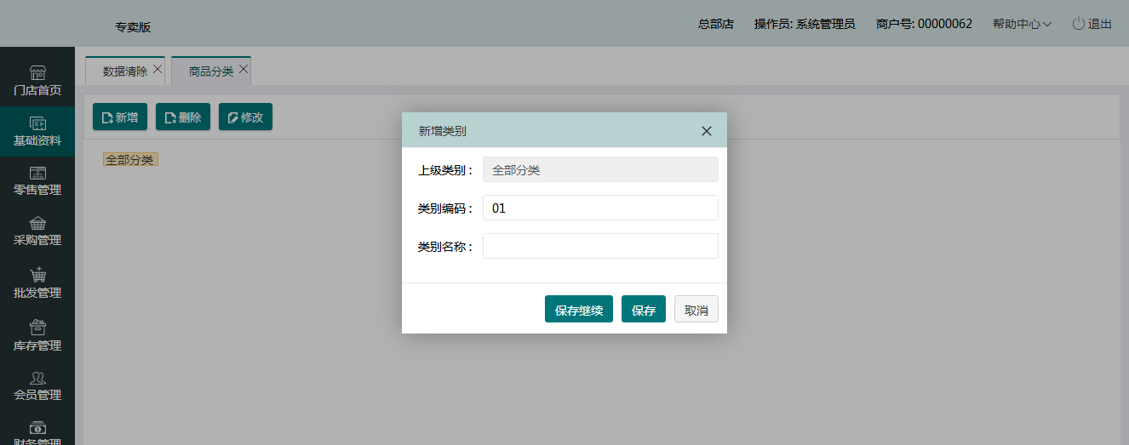Open the 采购管理 purchasing basket icon

point(37,224)
